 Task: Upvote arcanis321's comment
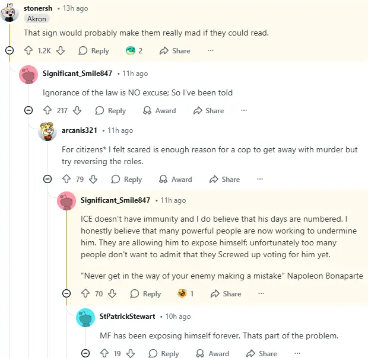(x=66, y=180)
